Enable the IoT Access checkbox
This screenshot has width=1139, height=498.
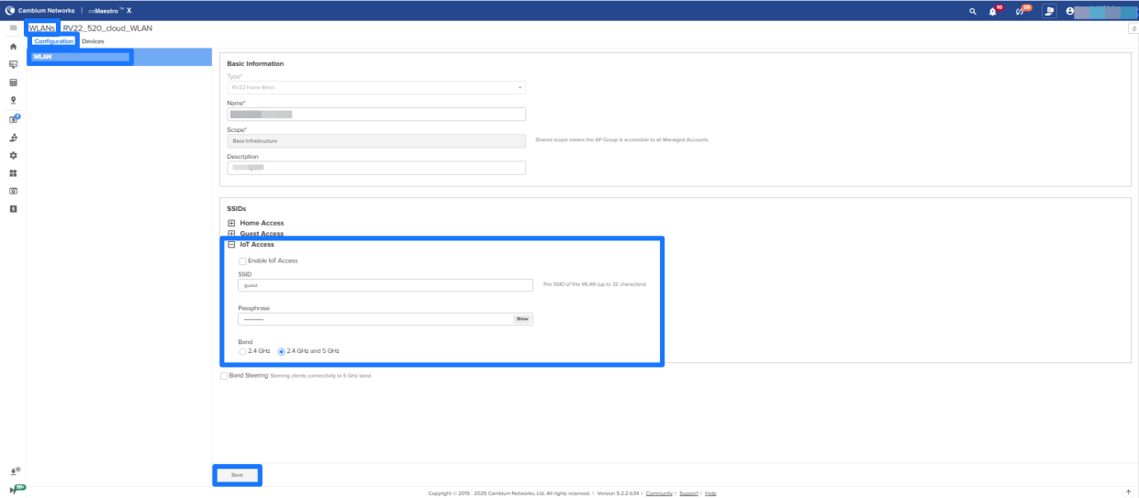[x=242, y=260]
